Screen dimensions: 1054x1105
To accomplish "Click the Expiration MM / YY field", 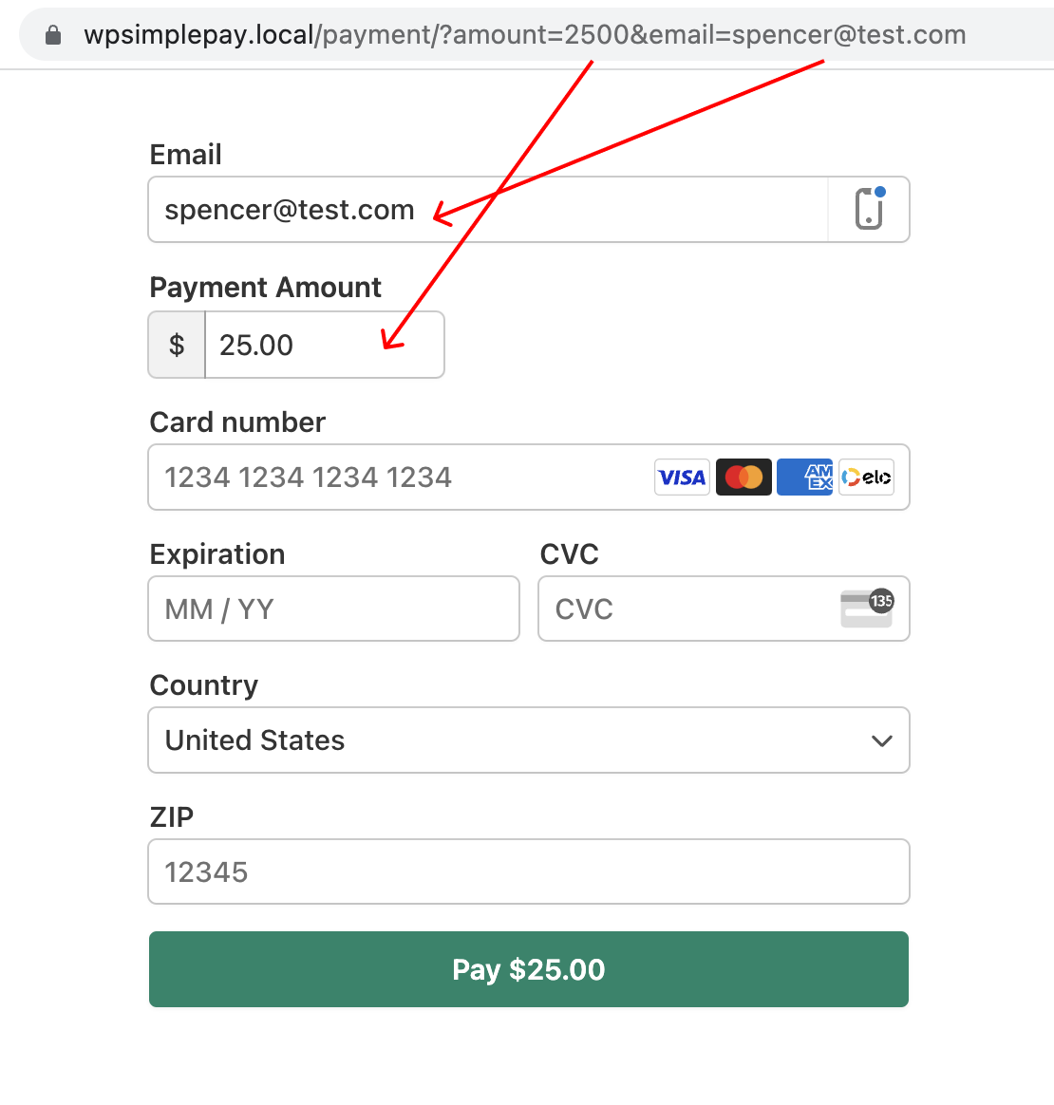I will coord(333,609).
